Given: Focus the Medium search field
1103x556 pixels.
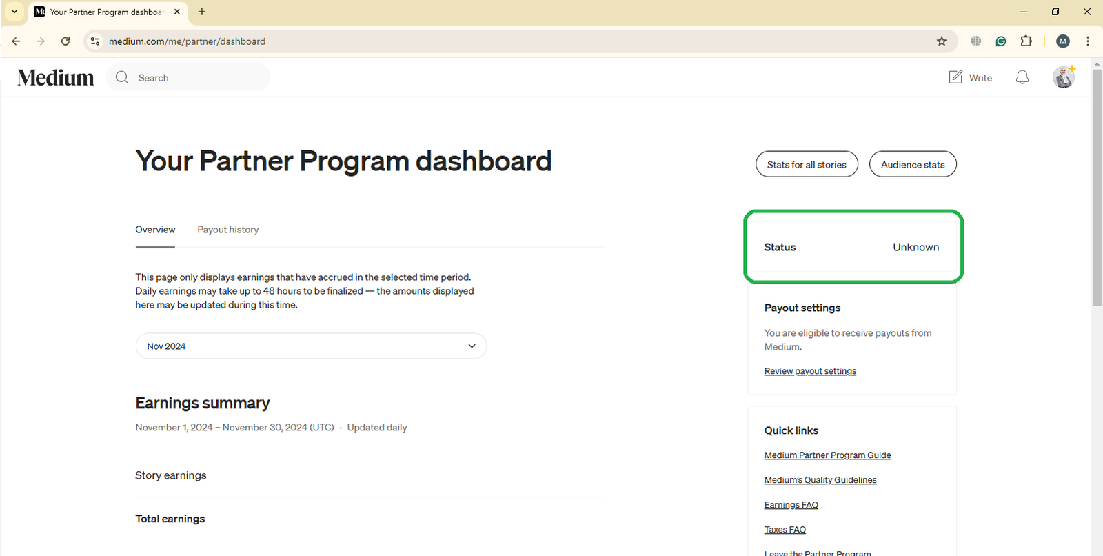Looking at the screenshot, I should (x=188, y=77).
